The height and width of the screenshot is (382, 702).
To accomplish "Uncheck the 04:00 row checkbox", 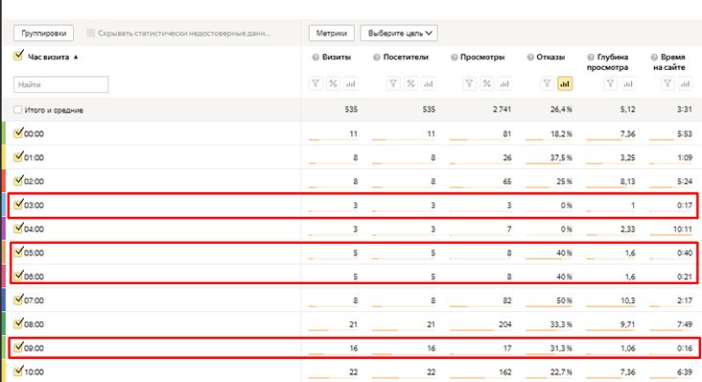I will (x=18, y=227).
